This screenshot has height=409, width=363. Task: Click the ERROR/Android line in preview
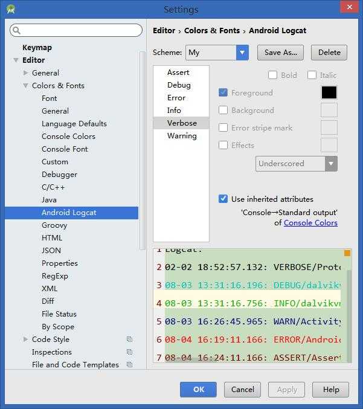252,340
